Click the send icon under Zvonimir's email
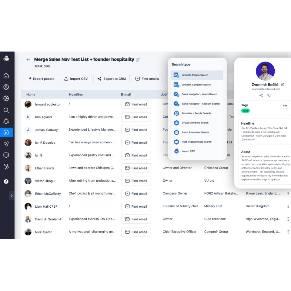 (269, 95)
